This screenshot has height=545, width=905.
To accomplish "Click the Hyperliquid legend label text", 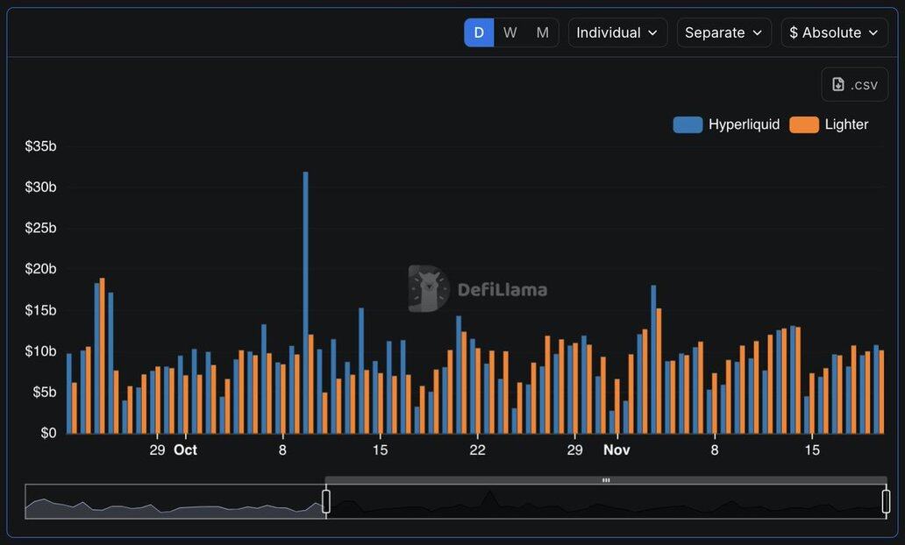I will click(x=744, y=124).
